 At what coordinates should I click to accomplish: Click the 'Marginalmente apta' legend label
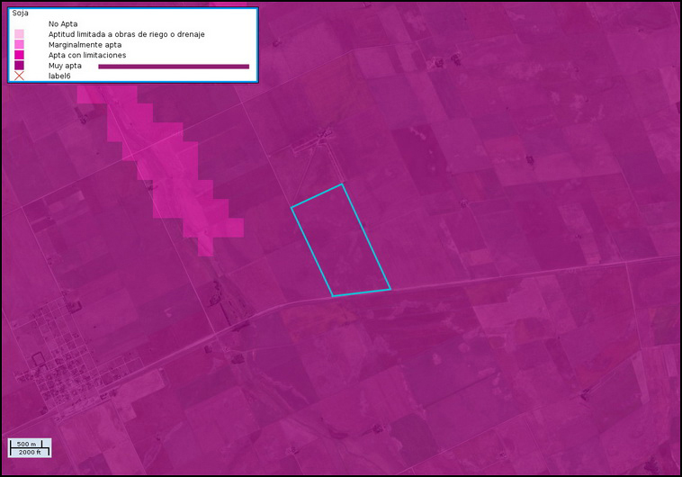pos(85,45)
